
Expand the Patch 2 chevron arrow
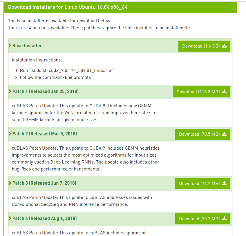(10, 134)
